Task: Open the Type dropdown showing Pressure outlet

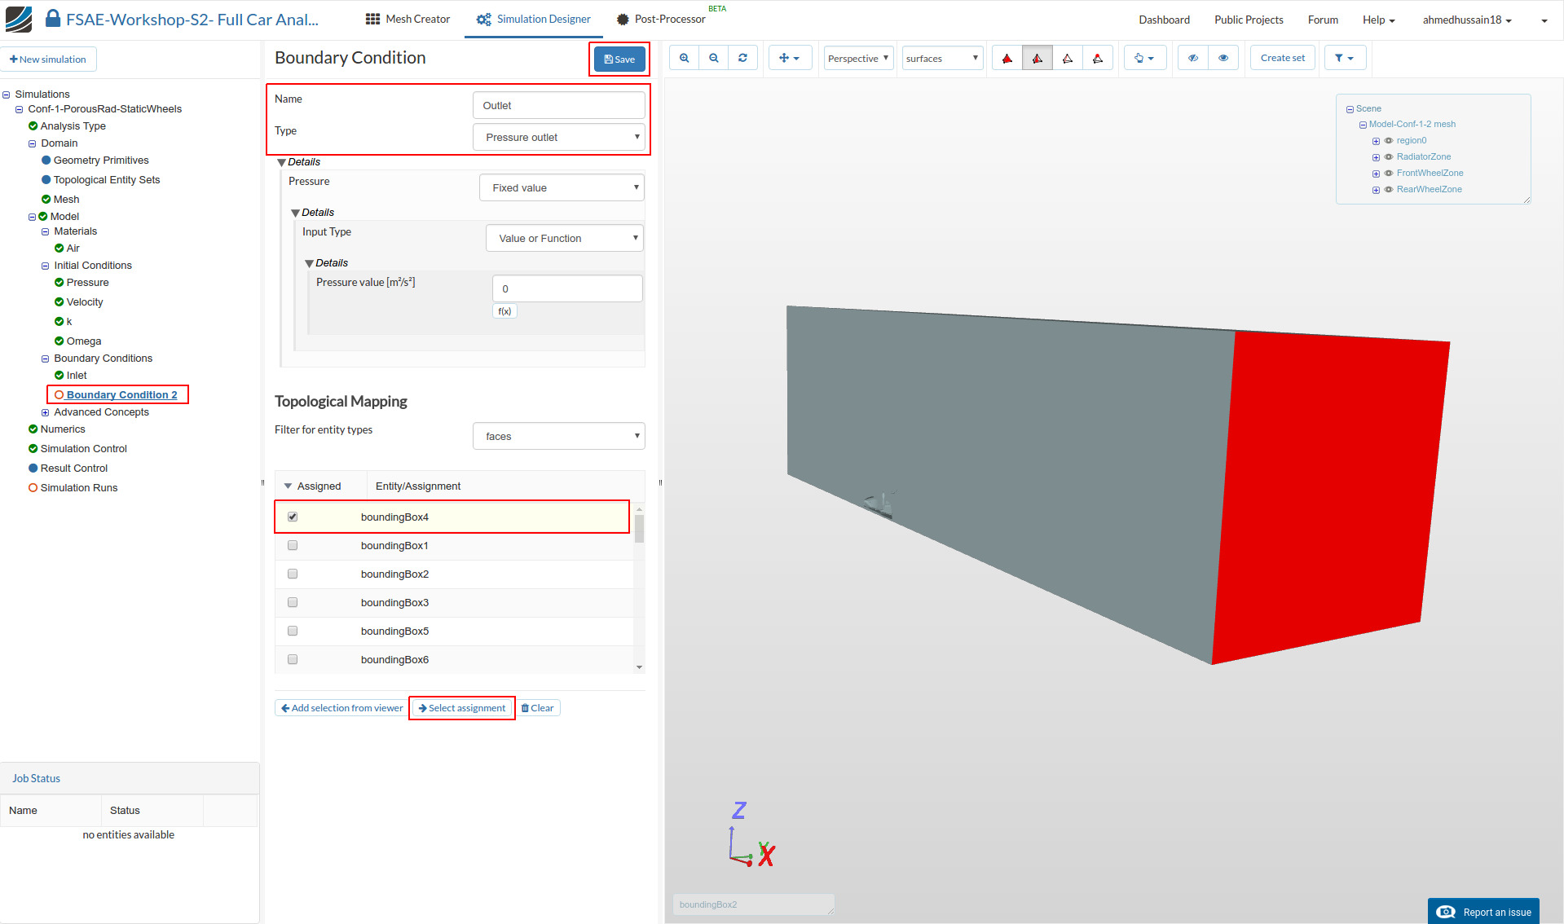Action: (559, 137)
